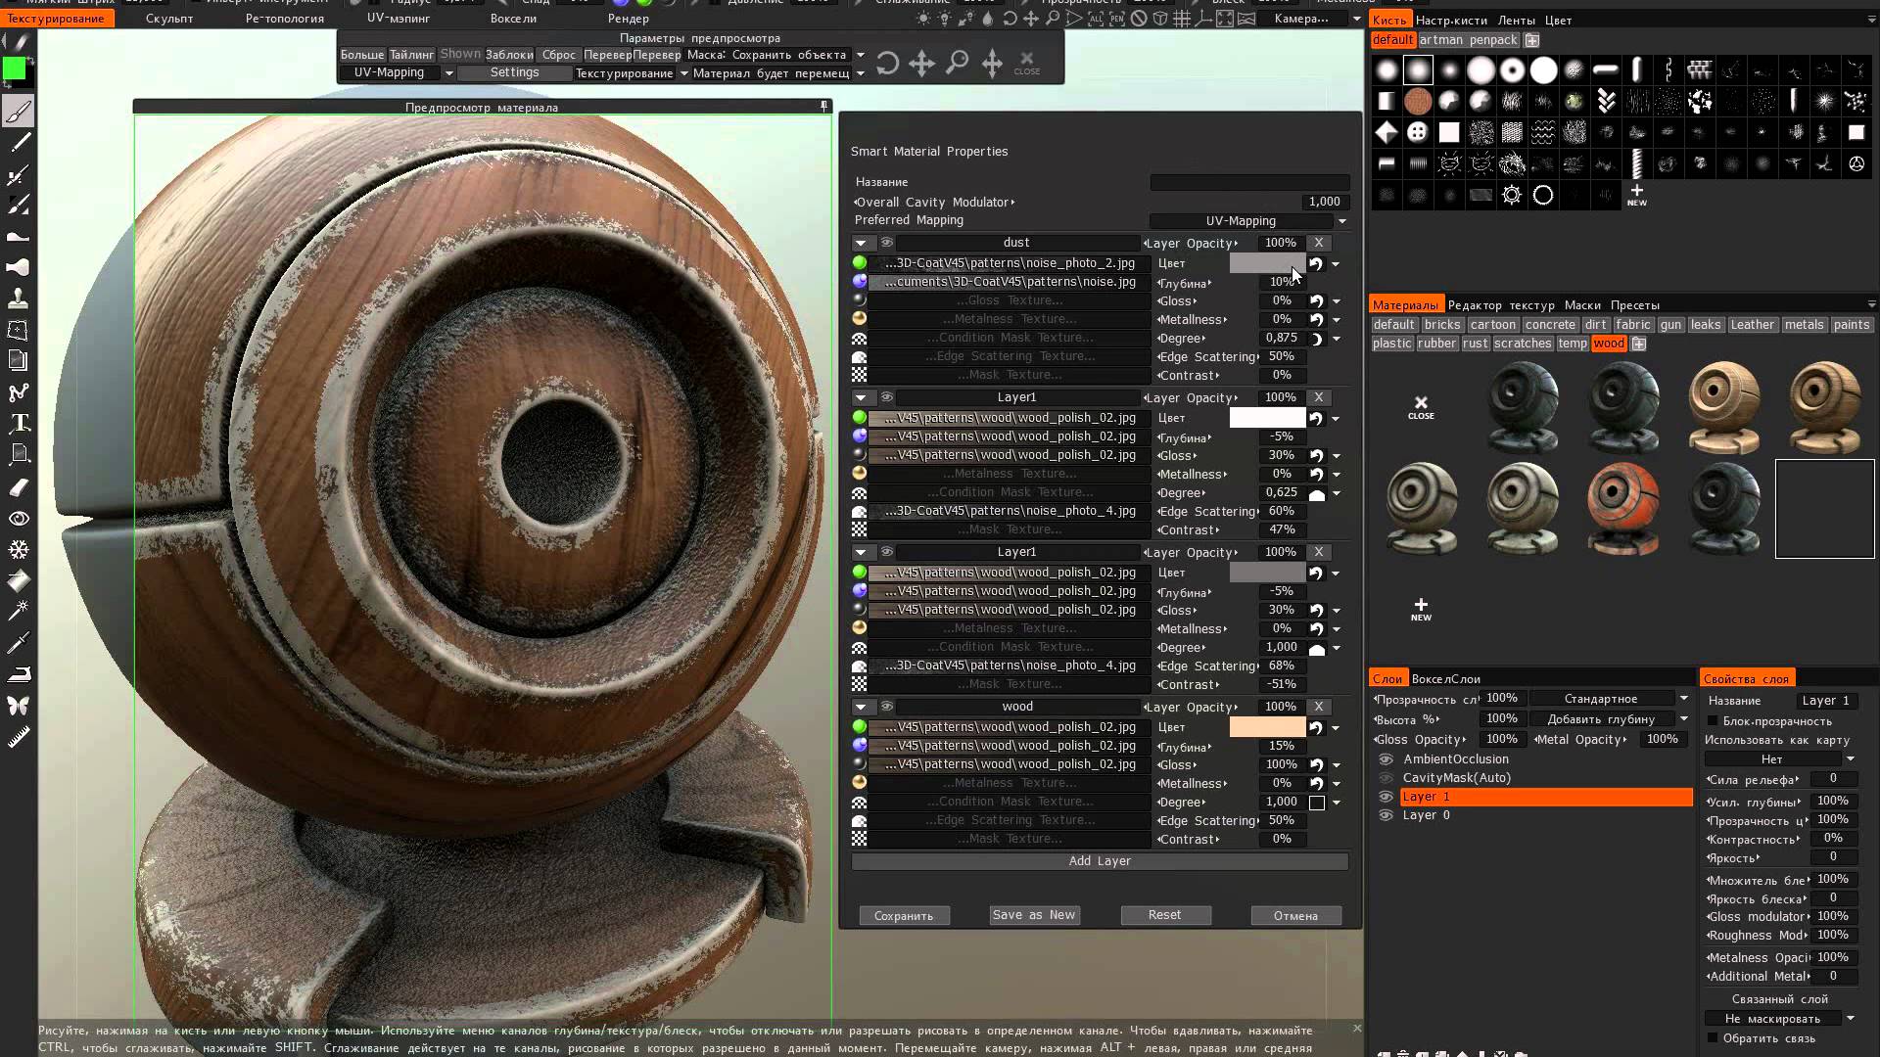Click the Цвет color swatch for wood
The image size is (1880, 1057).
[1267, 726]
